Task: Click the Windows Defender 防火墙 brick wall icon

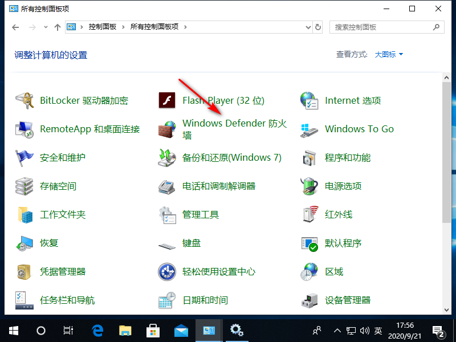Action: coord(166,129)
